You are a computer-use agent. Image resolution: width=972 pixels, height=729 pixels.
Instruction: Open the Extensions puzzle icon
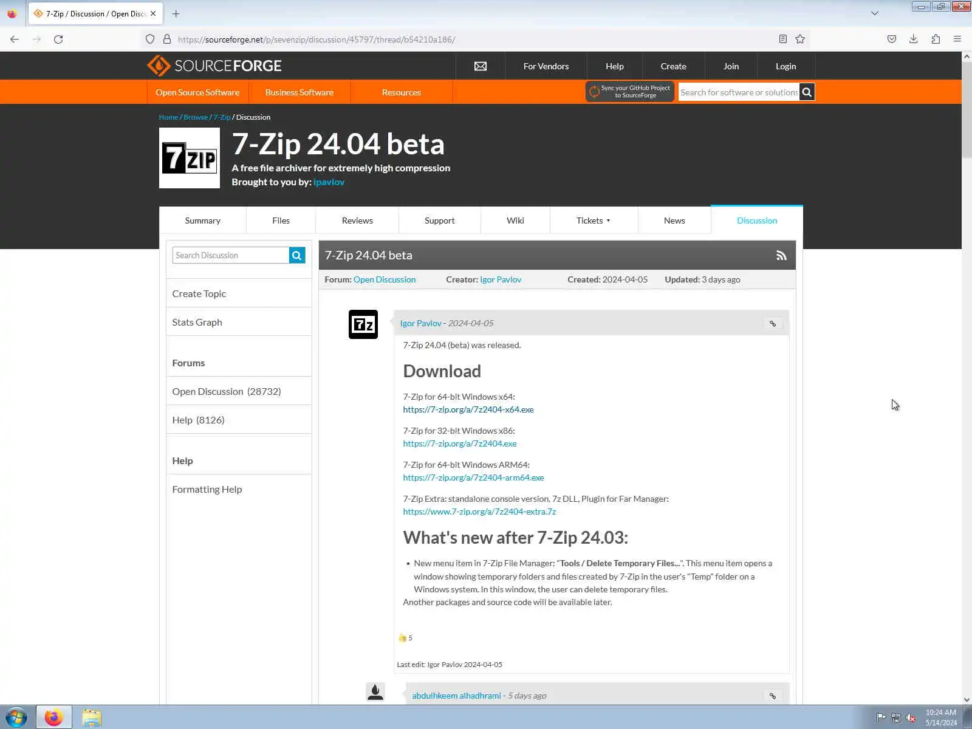936,39
